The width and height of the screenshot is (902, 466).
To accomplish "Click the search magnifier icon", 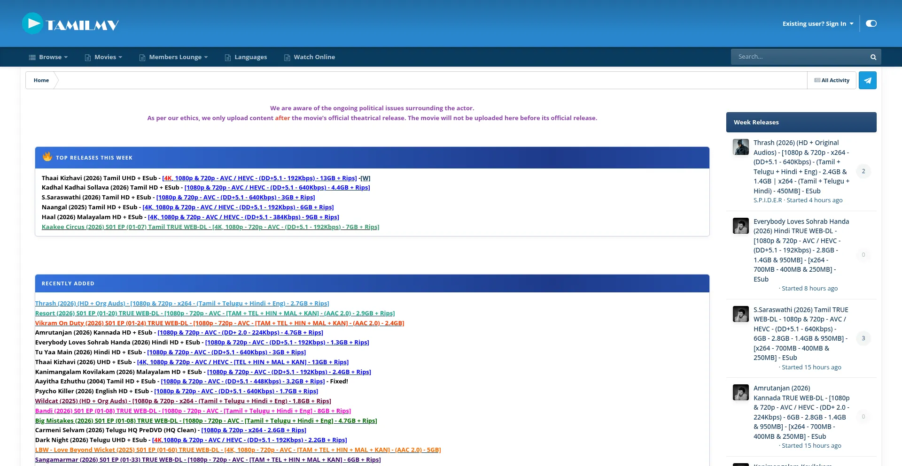I will tap(873, 57).
